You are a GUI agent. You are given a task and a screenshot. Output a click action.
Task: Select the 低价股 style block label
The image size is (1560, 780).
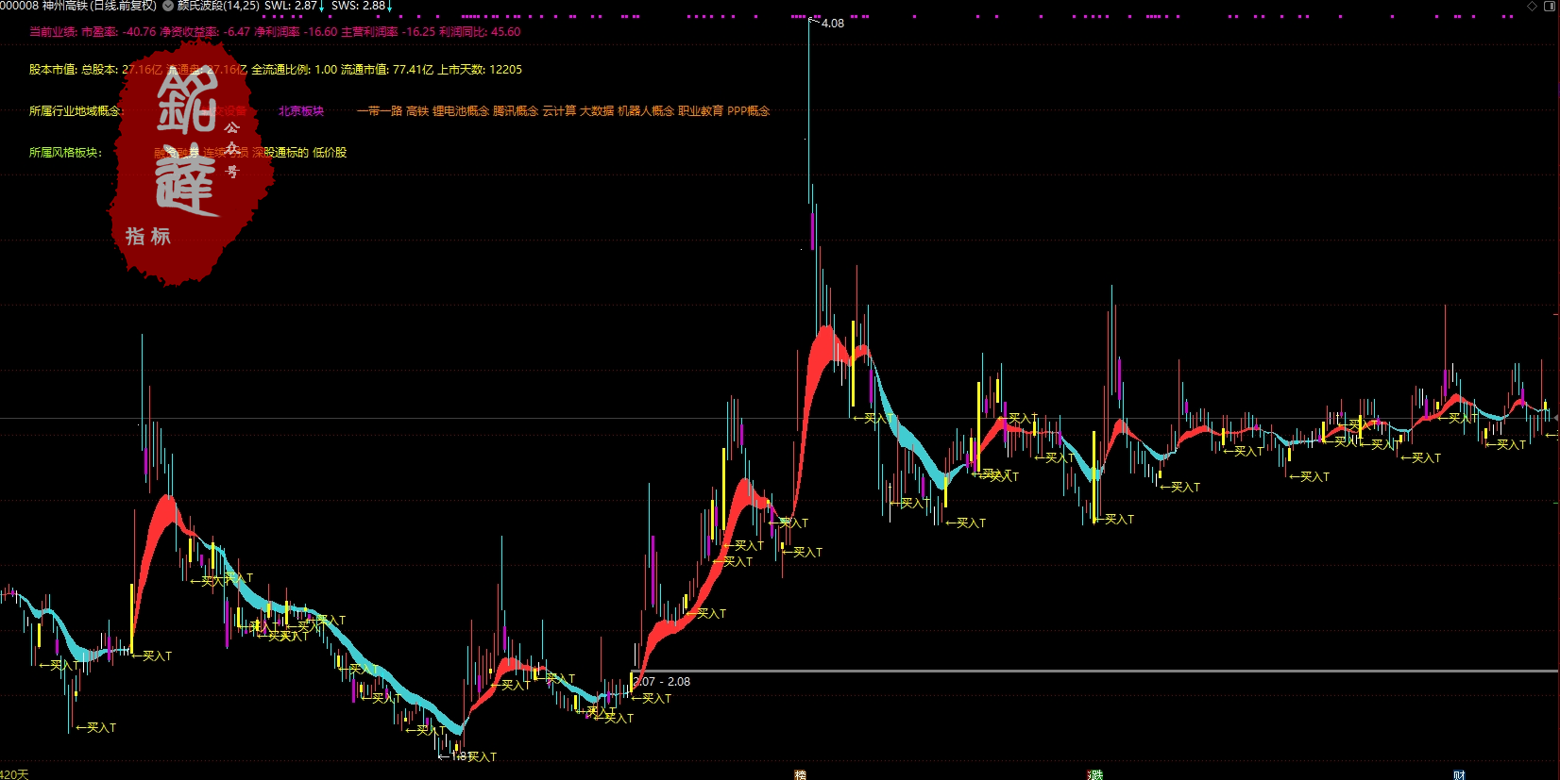click(x=330, y=153)
